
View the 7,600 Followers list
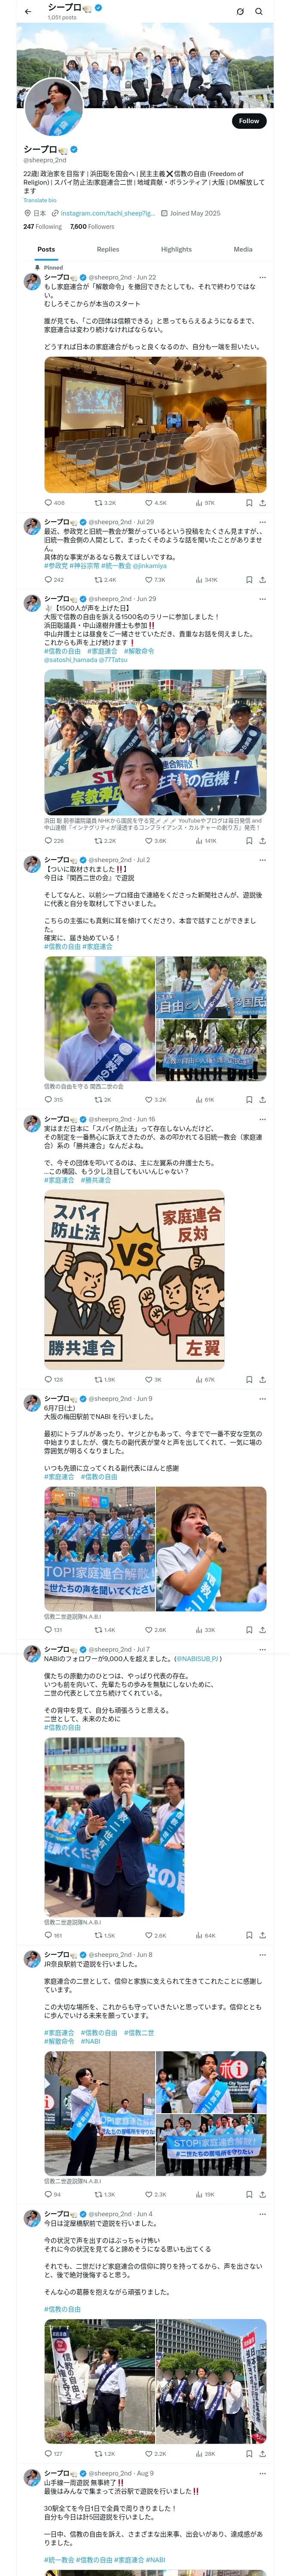pyautogui.click(x=92, y=227)
